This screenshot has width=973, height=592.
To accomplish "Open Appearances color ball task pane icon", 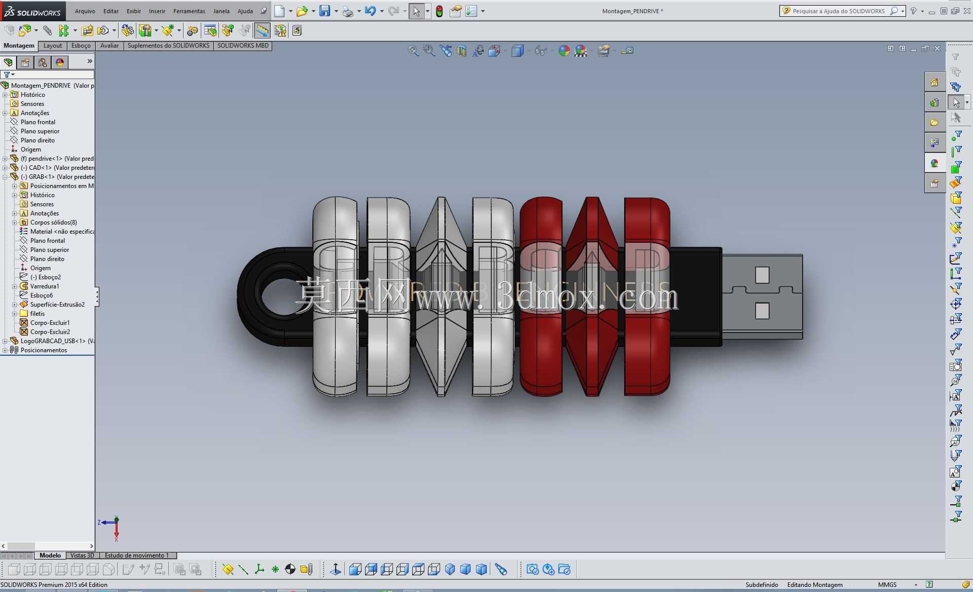I will tap(934, 163).
